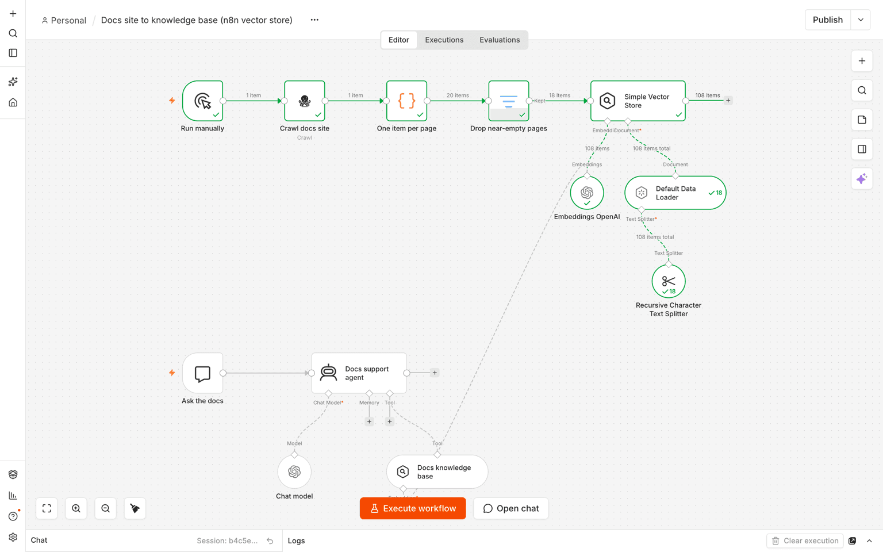Viewport: 883px width, 552px height.
Task: Click the plus icon in left sidebar
Action: (13, 14)
